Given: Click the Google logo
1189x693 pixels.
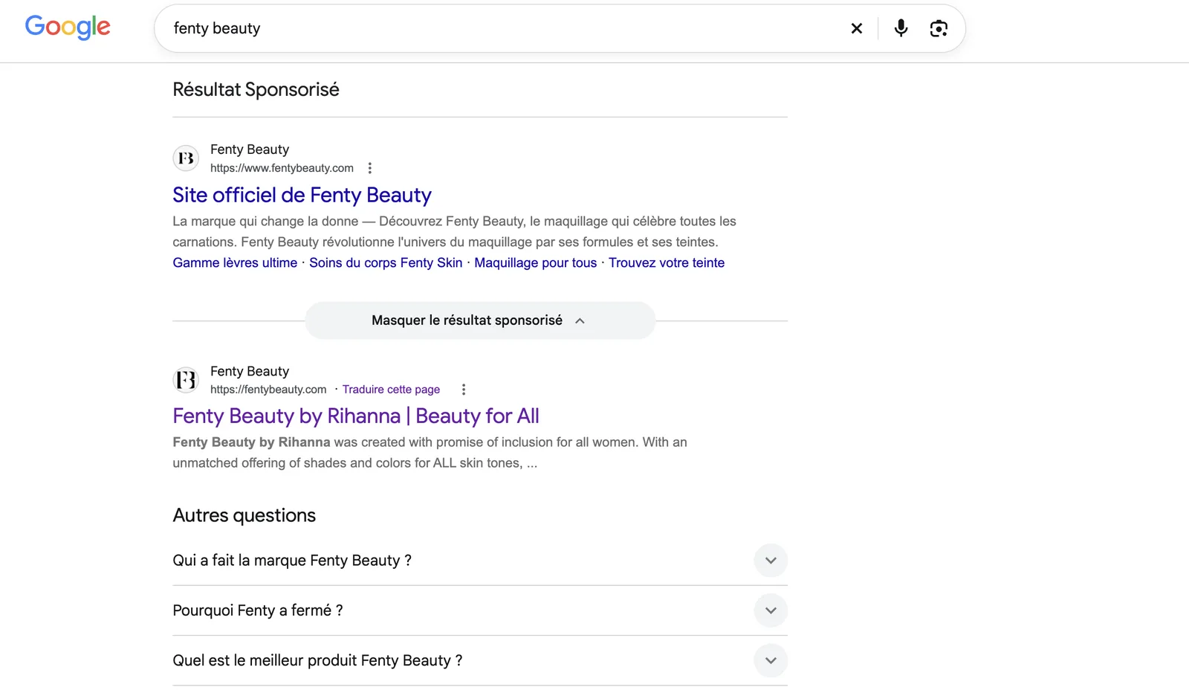Looking at the screenshot, I should pyautogui.click(x=68, y=28).
